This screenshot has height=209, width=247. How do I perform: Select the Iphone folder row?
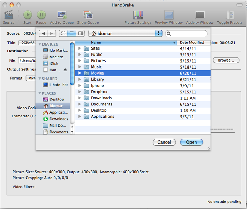click(142, 86)
